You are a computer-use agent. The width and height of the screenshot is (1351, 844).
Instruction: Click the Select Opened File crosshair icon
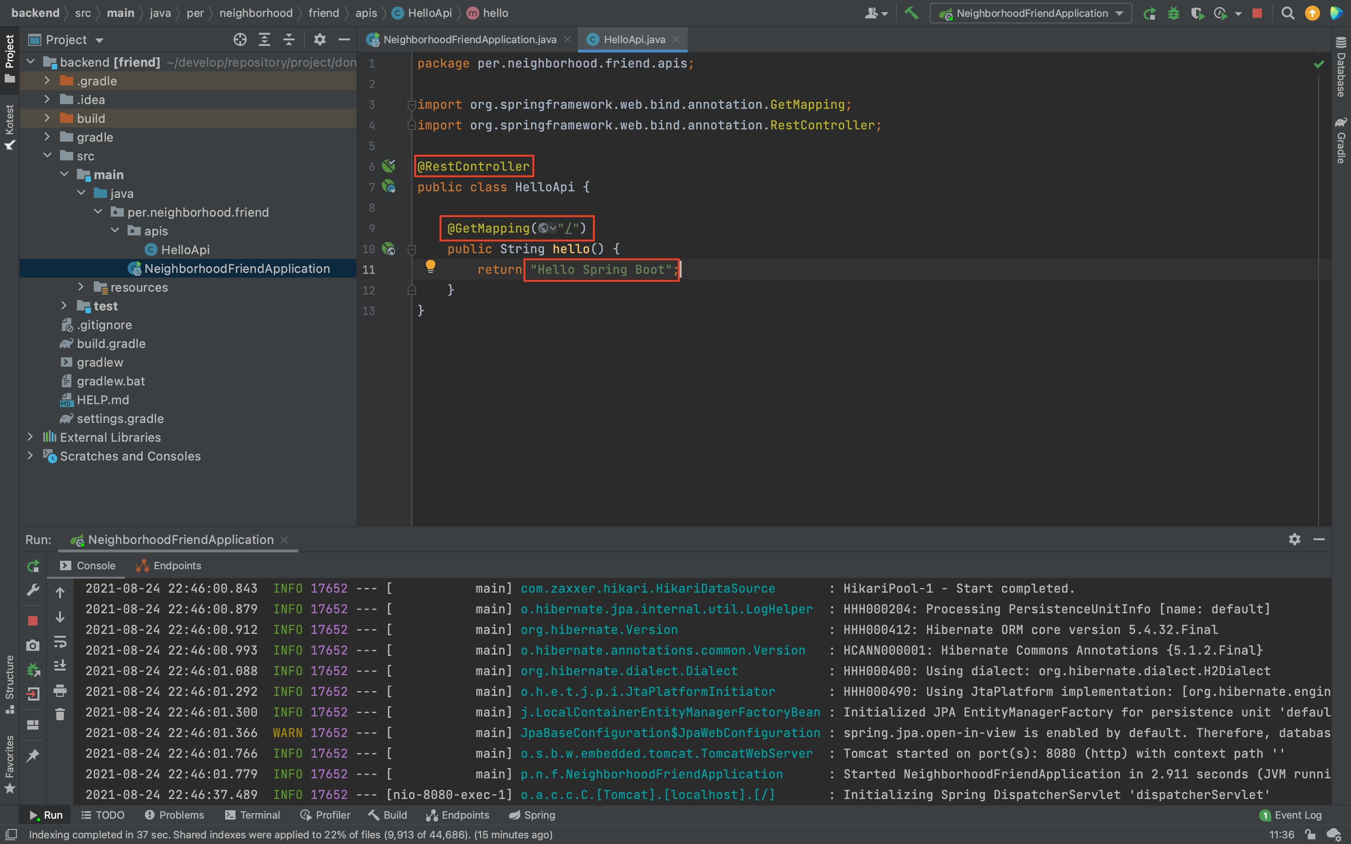[x=240, y=40]
